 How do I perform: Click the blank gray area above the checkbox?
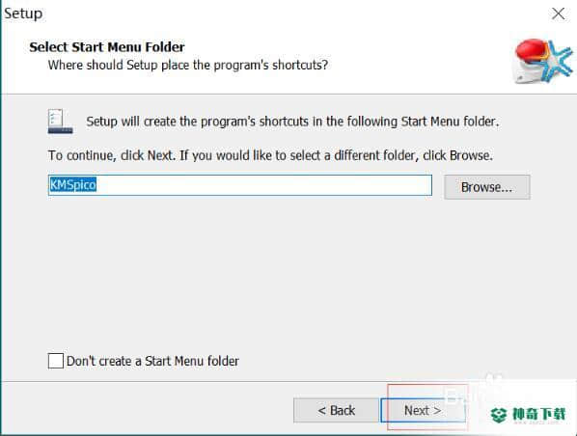point(287,272)
